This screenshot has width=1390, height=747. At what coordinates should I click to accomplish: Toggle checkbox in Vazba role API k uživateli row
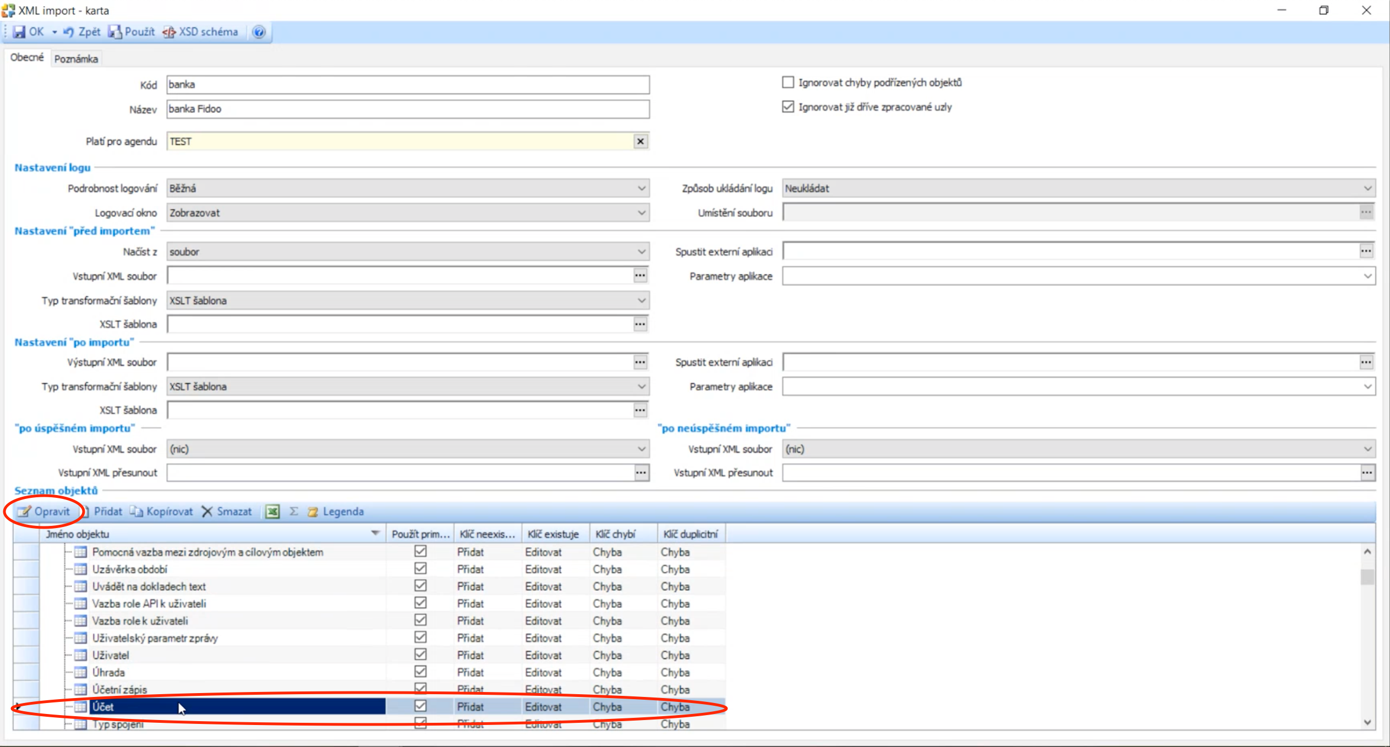pyautogui.click(x=420, y=603)
